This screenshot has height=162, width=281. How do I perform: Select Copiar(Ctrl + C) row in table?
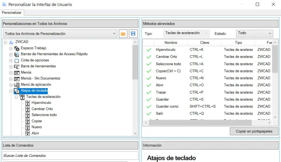pos(207,71)
